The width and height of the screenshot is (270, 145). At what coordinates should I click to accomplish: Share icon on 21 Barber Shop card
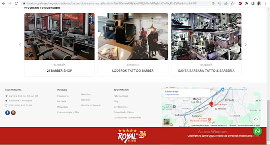(91, 24)
